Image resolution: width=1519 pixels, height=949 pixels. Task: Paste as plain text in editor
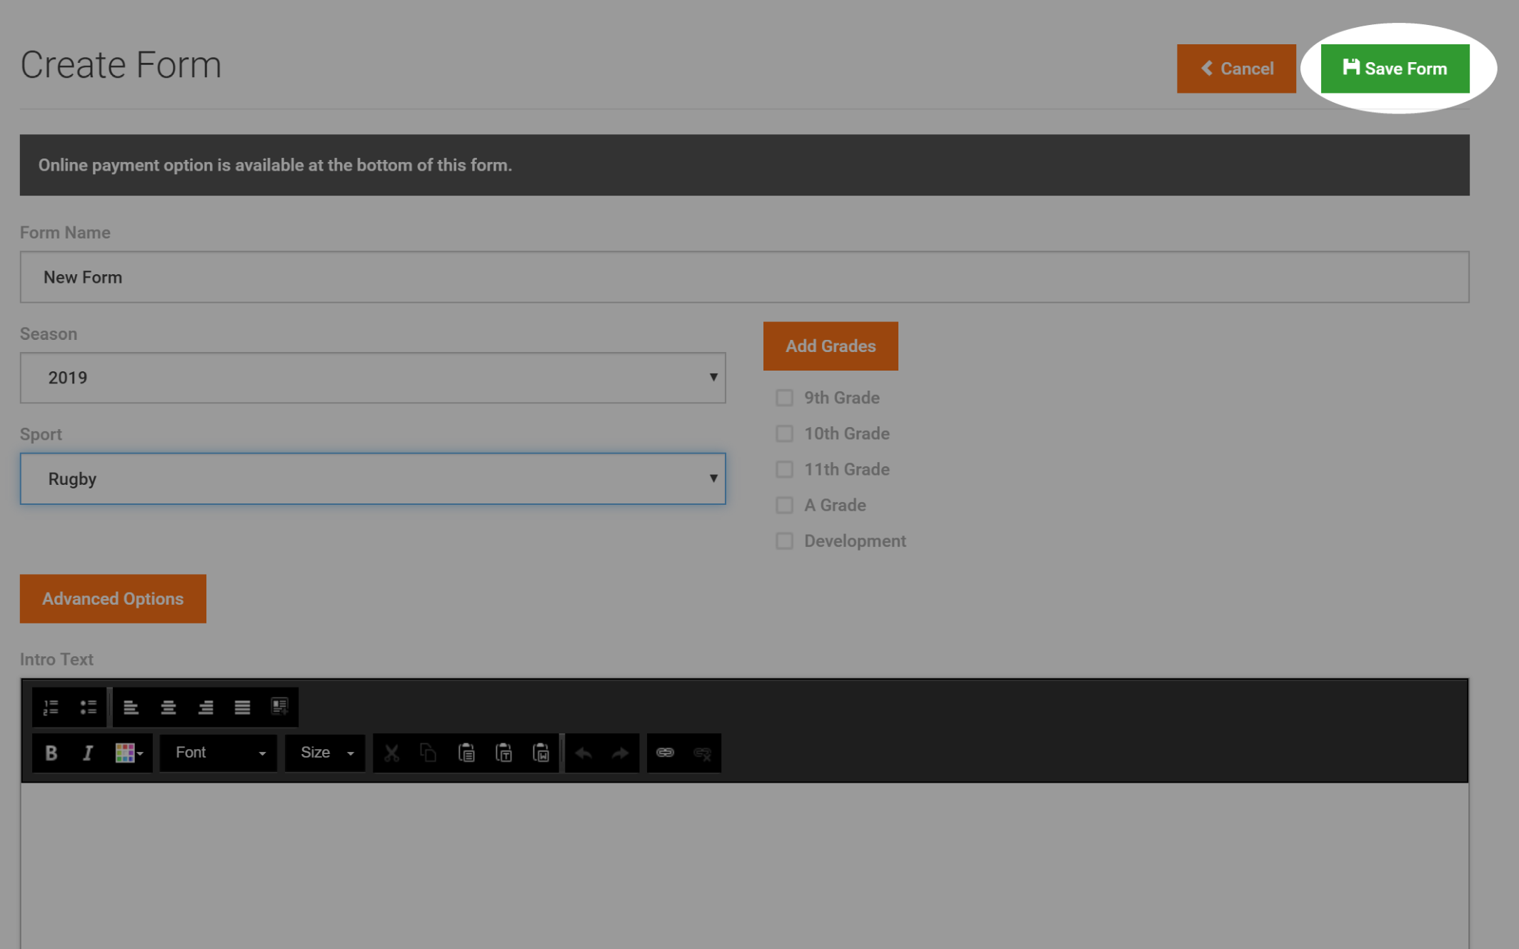click(503, 753)
